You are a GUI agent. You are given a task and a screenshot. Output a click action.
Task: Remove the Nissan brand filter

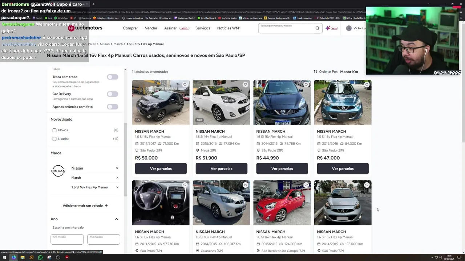point(117,168)
